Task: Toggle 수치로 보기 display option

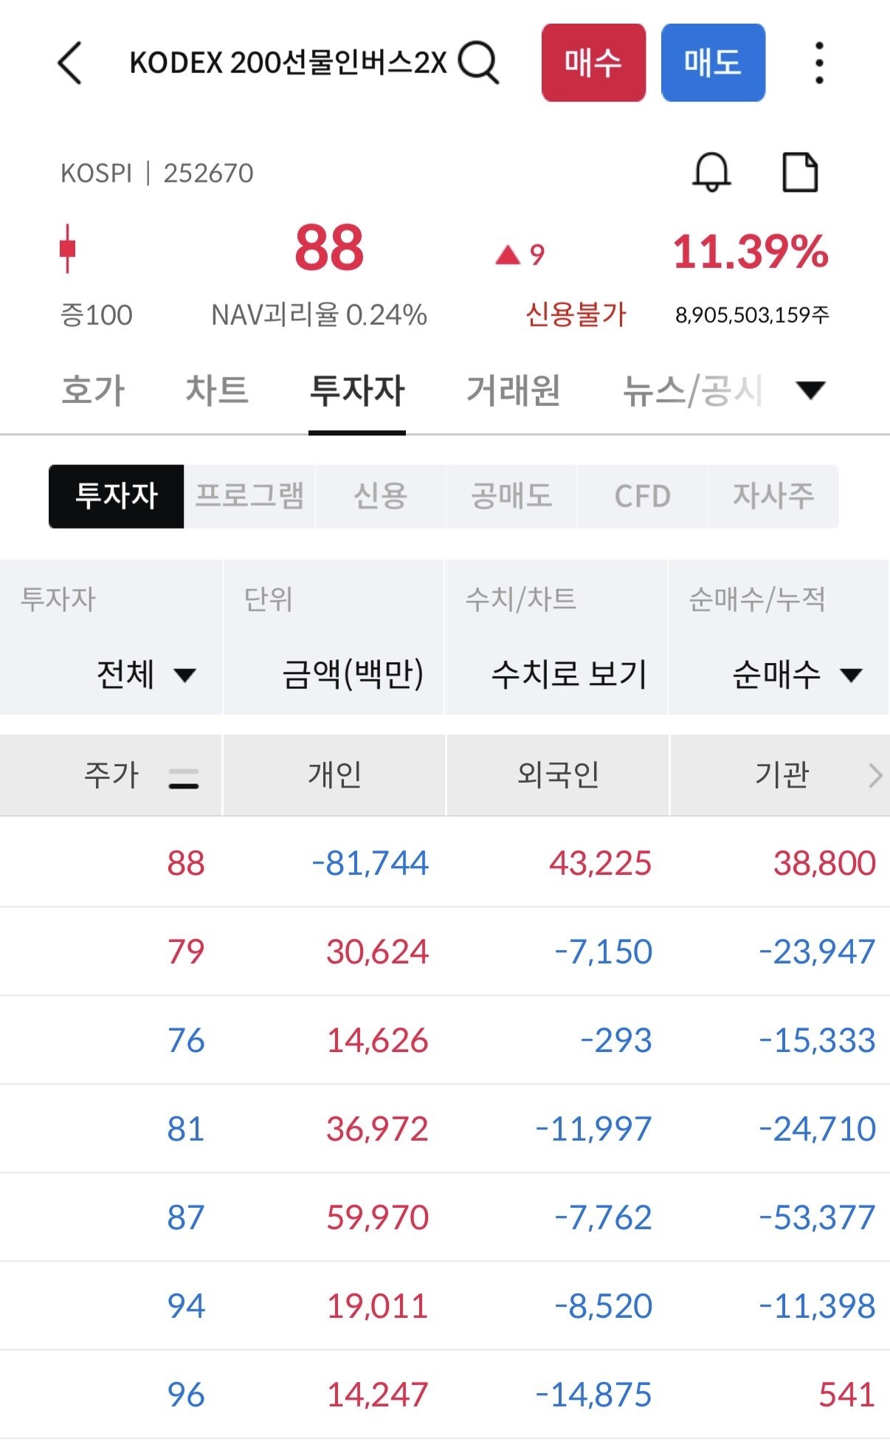Action: tap(569, 674)
